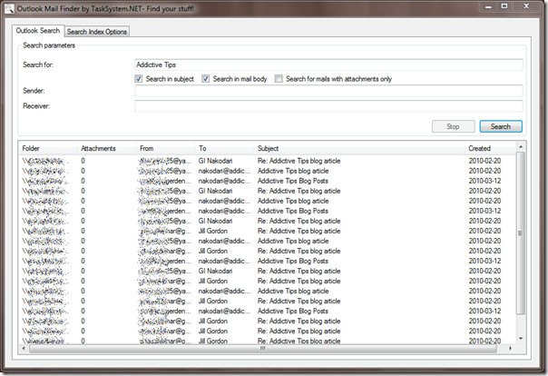Sort results by the Subject column header
The image size is (548, 376).
(359, 148)
